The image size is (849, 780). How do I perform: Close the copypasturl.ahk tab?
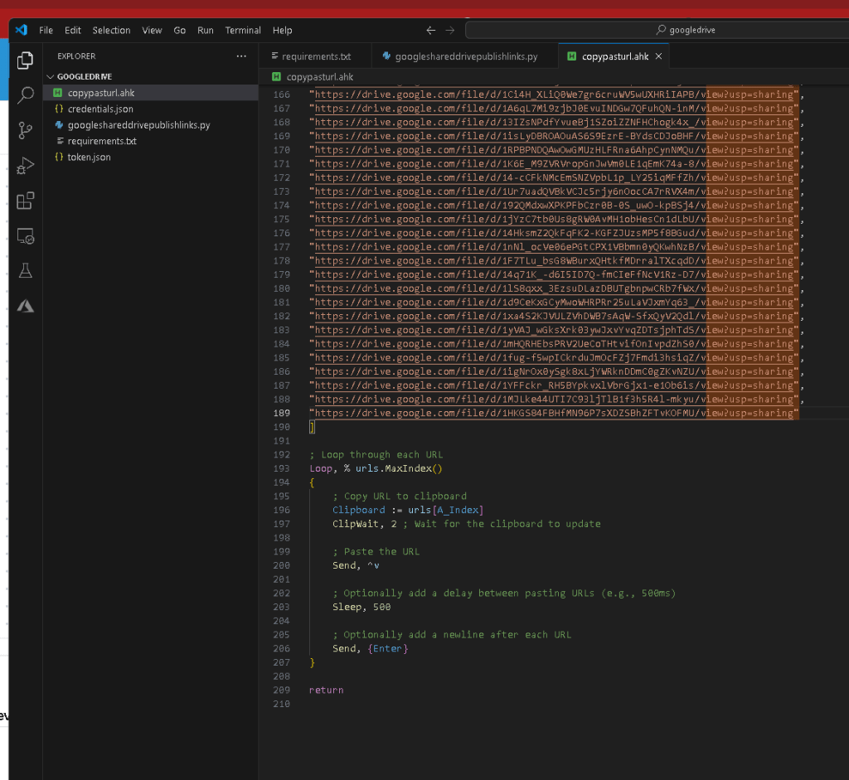(658, 56)
